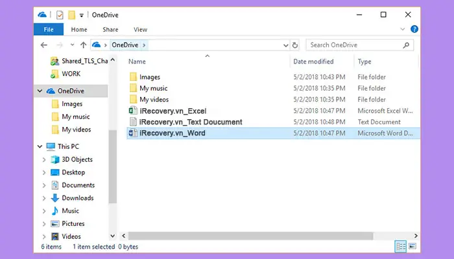
Task: Expand the Music node
Action: click(x=44, y=211)
